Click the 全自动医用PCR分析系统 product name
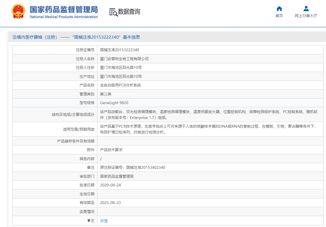 [x=121, y=85]
